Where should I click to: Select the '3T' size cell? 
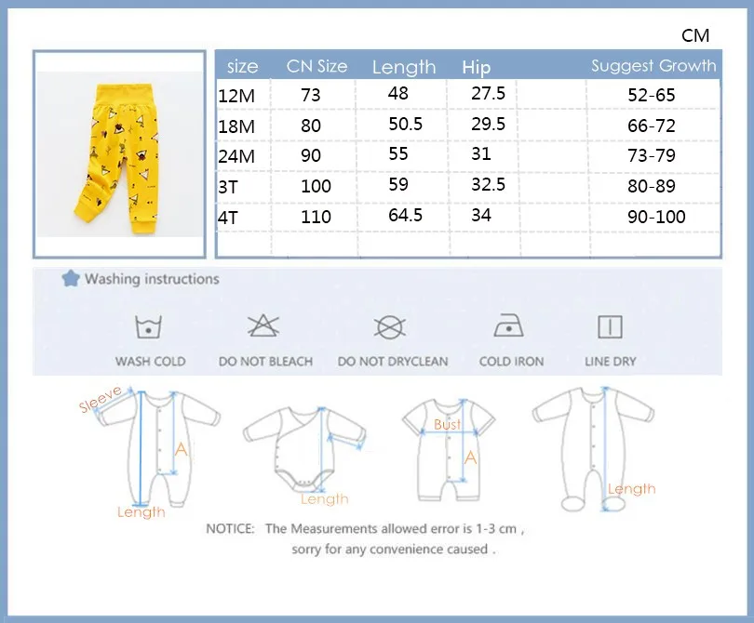tap(228, 187)
